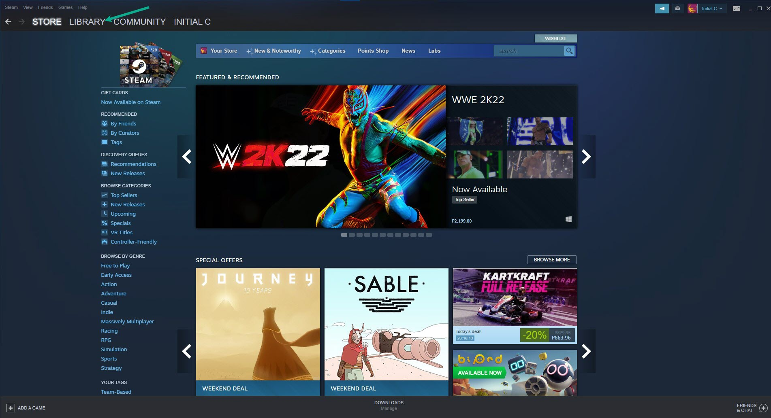Show next special offers arrow
This screenshot has width=771, height=418.
[x=586, y=351]
